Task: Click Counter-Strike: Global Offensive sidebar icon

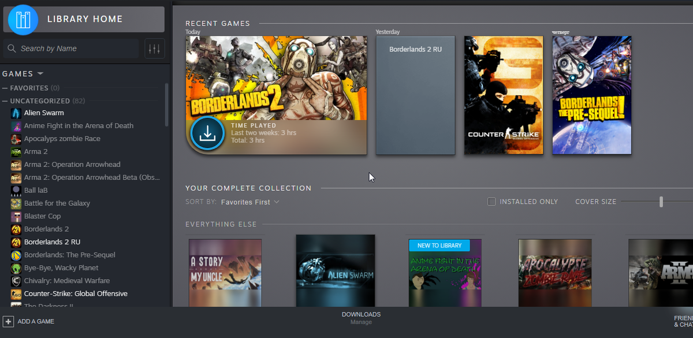Action: pyautogui.click(x=16, y=294)
